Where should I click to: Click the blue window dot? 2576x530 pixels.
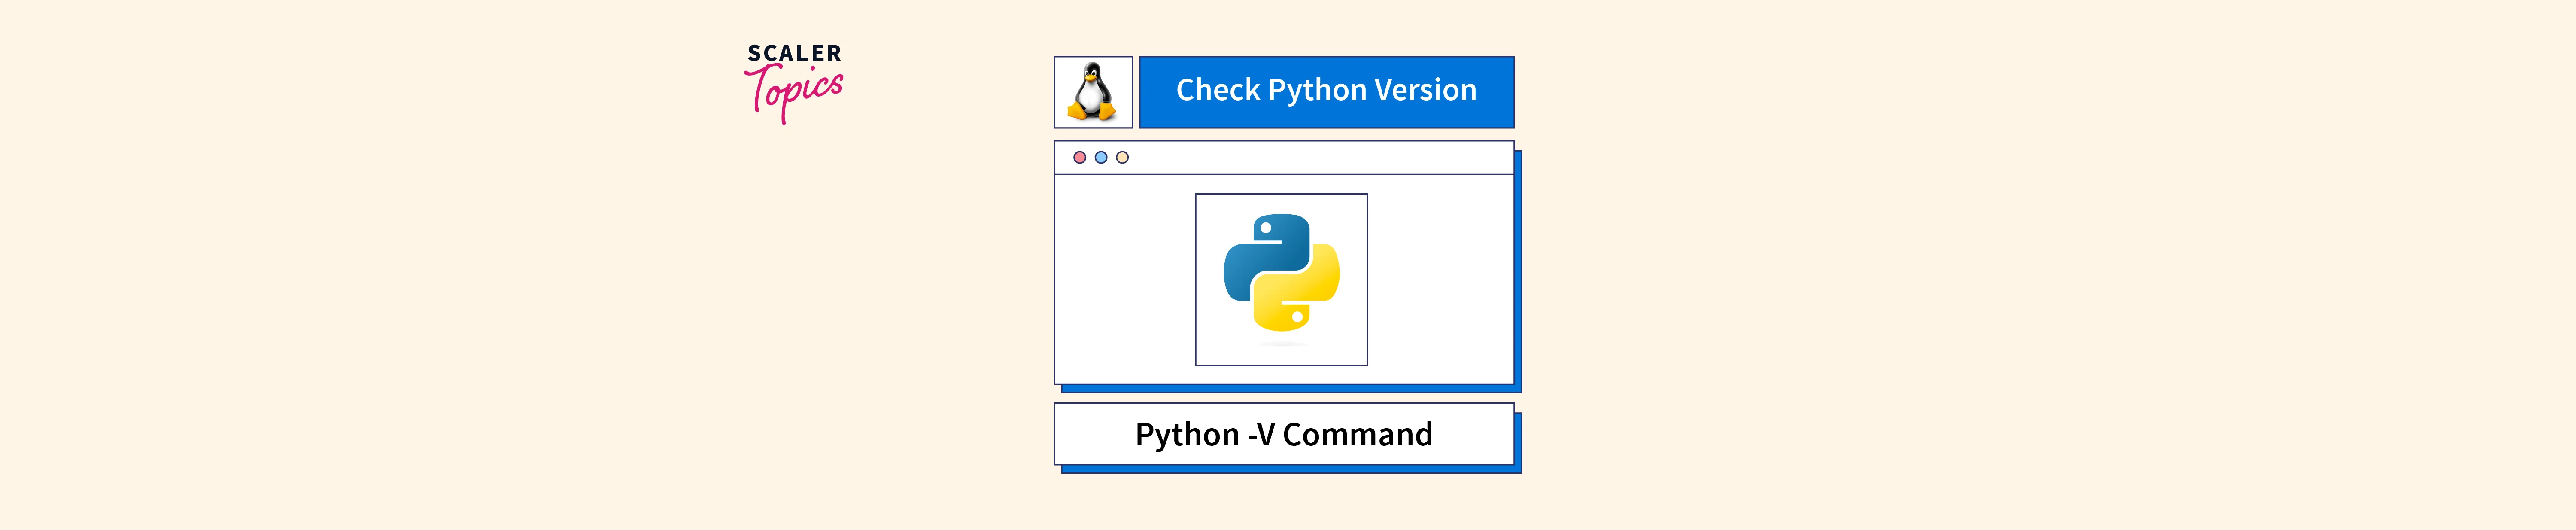1101,157
